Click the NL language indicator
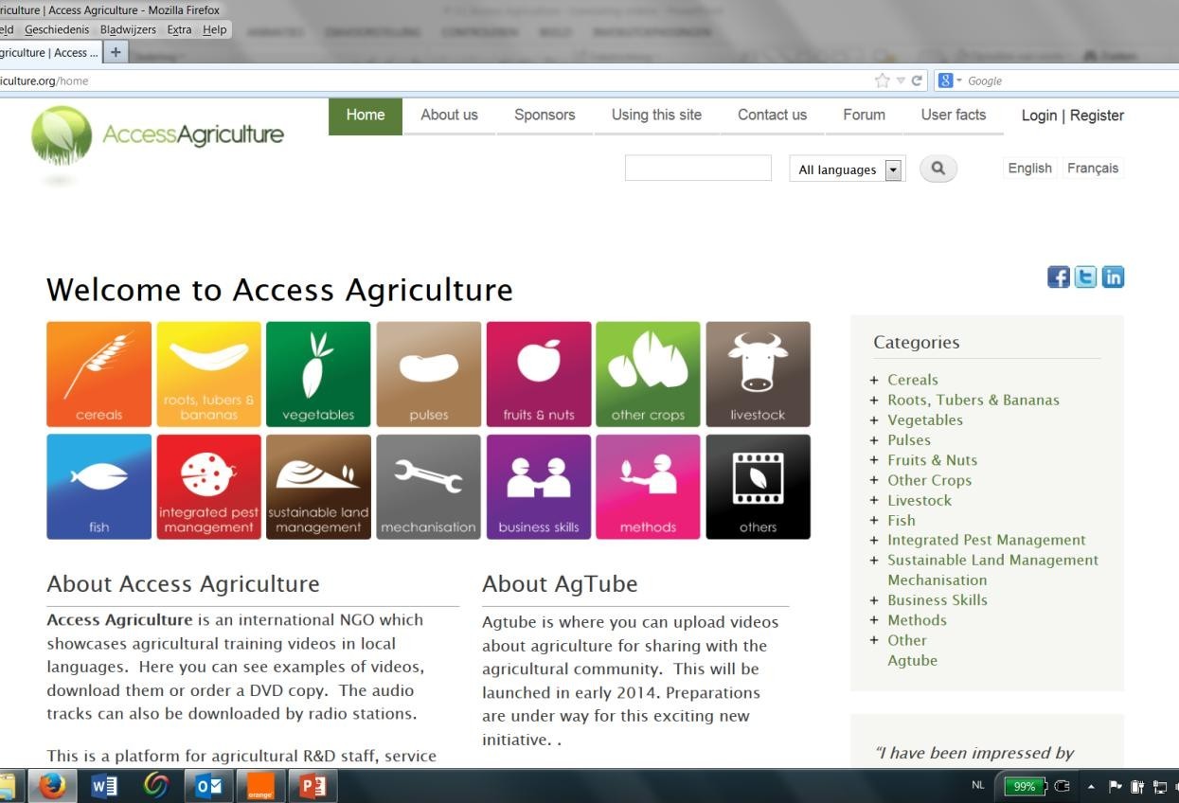Screen dimensions: 1179x803 click(977, 785)
